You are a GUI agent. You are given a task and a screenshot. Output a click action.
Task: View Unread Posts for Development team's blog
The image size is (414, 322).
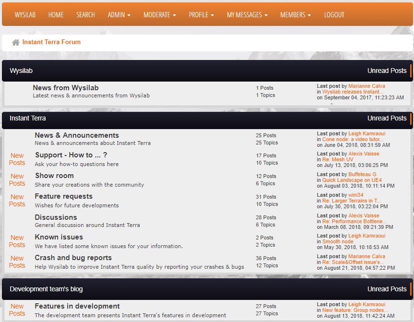click(387, 289)
